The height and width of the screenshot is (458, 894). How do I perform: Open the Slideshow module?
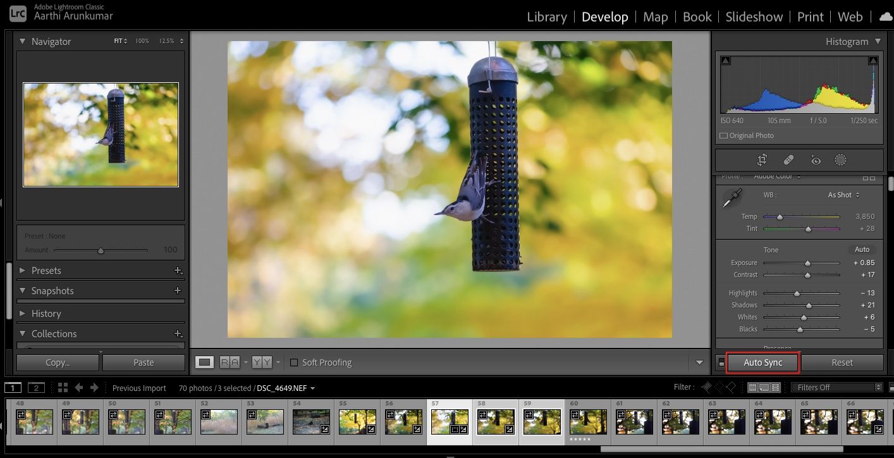point(754,16)
